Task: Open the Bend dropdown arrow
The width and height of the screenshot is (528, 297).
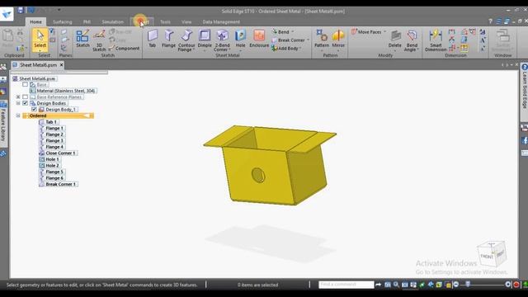Action: coord(292,31)
